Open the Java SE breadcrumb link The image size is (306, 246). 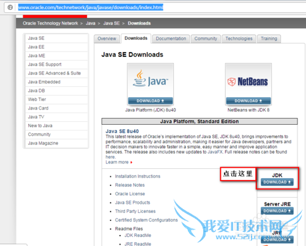[x=111, y=23]
